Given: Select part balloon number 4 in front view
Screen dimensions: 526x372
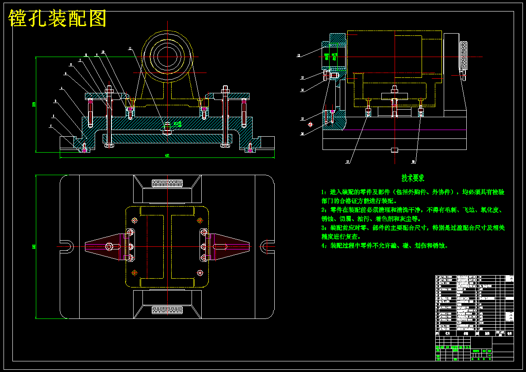Looking at the screenshot, I should 61,88.
